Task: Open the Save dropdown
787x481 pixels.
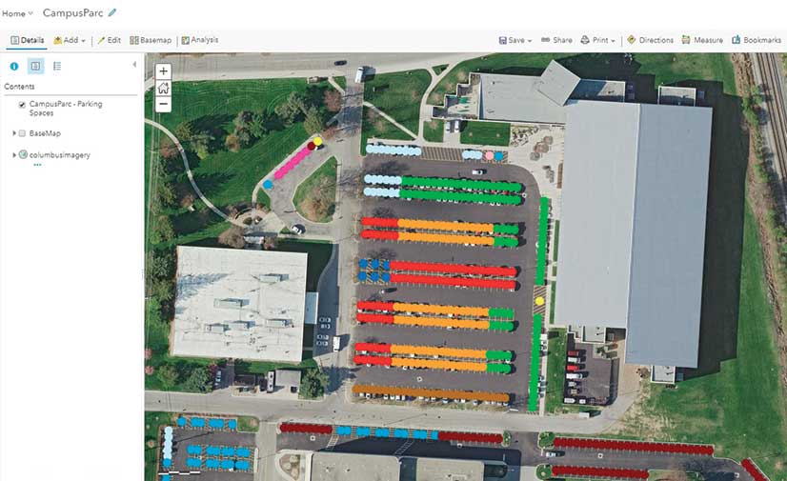Action: click(x=515, y=40)
